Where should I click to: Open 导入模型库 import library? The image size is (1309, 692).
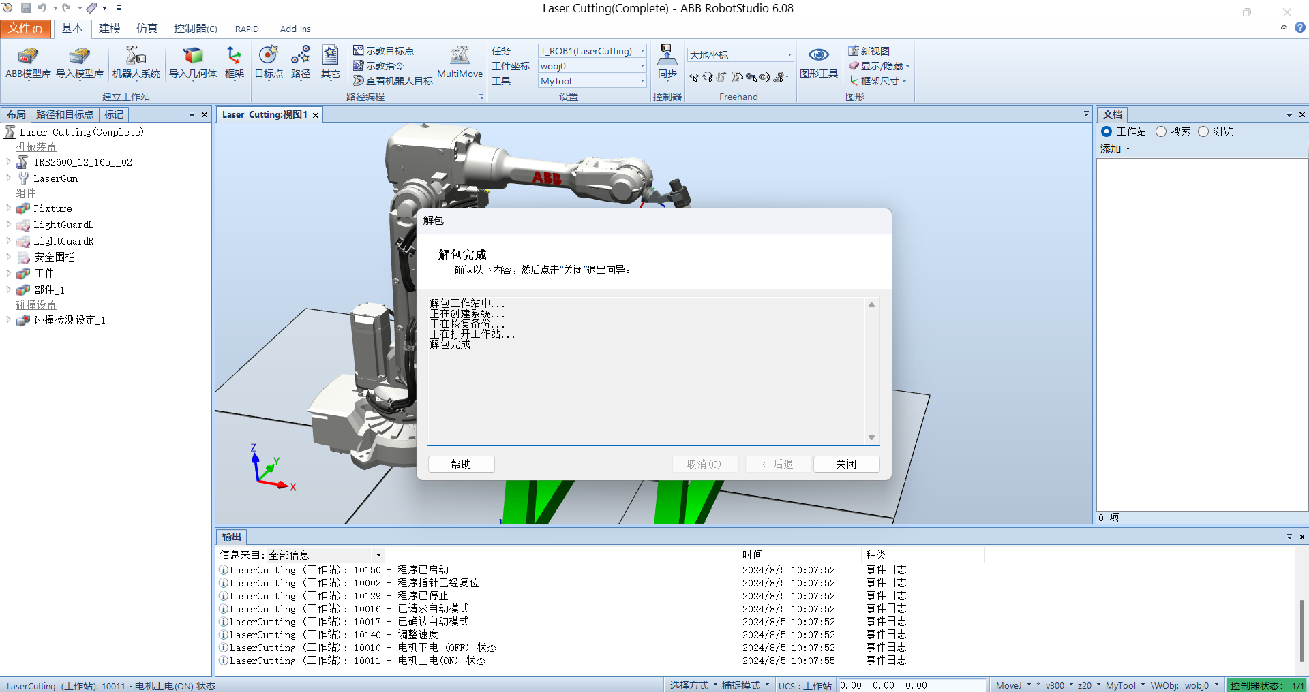point(80,63)
